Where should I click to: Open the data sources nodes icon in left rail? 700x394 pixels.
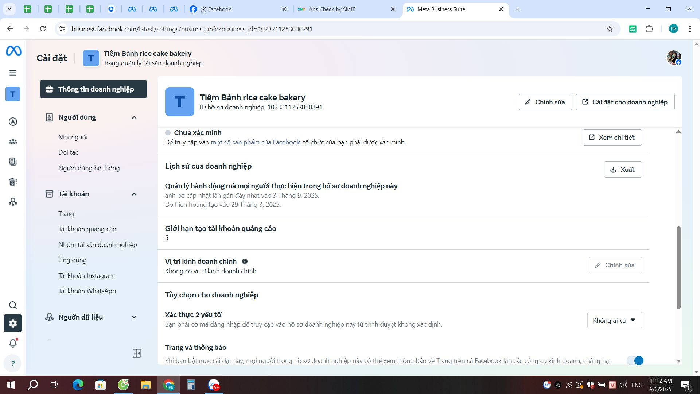coord(13,202)
